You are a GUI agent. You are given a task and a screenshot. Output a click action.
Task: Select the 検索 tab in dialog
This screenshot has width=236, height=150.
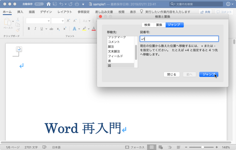point(147,25)
